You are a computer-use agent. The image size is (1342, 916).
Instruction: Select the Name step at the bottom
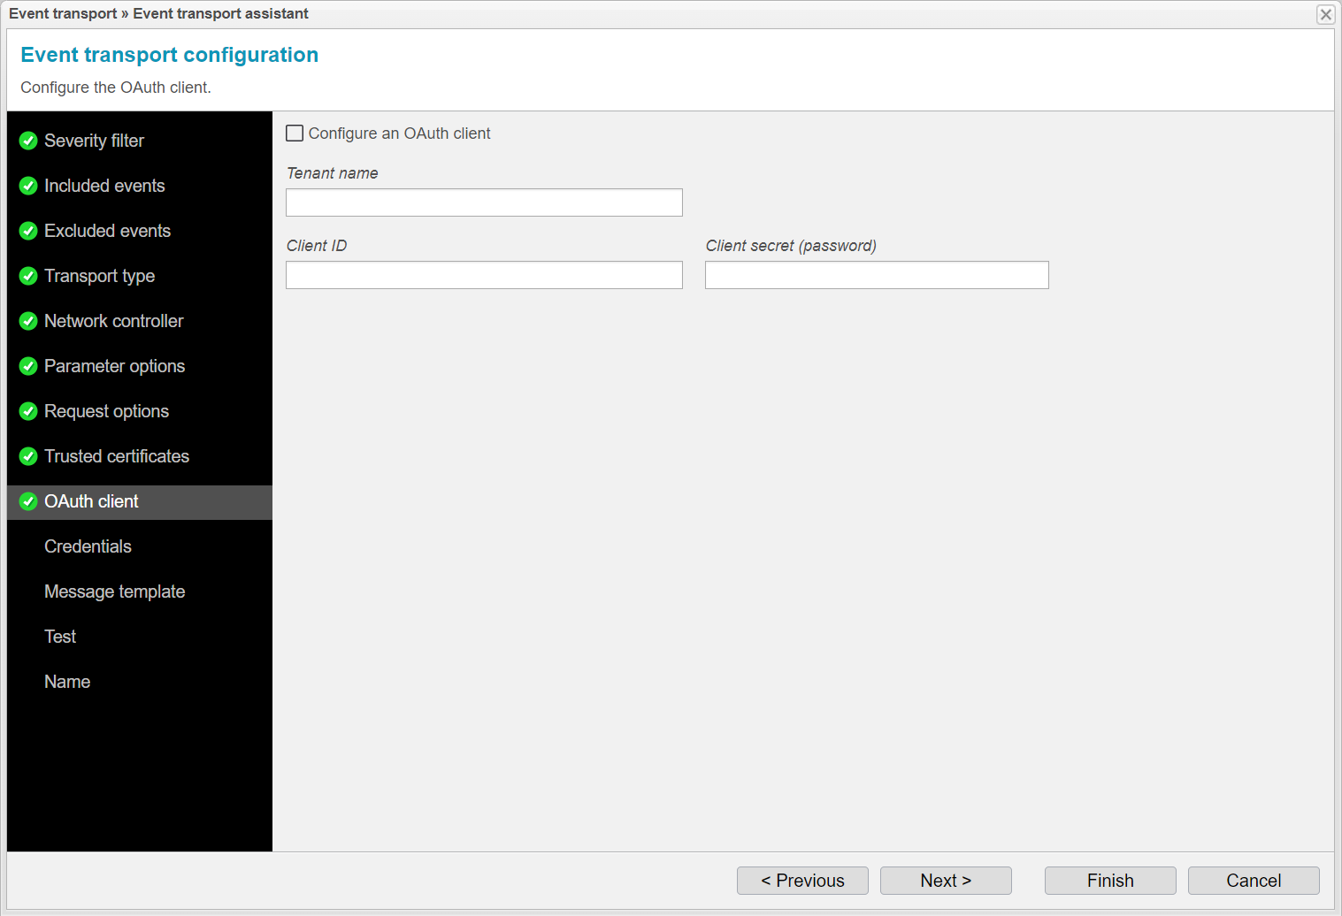click(x=67, y=682)
